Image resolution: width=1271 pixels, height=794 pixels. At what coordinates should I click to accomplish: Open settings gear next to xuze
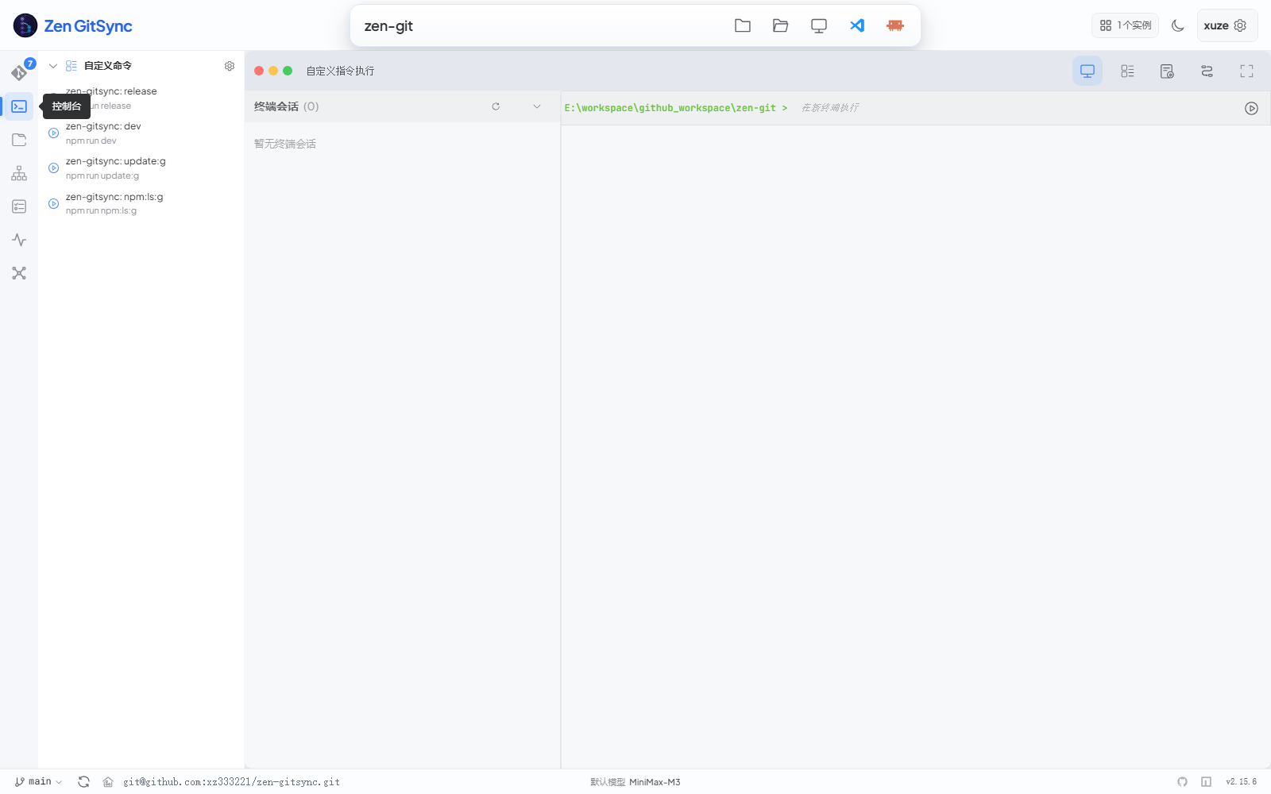tap(1240, 25)
